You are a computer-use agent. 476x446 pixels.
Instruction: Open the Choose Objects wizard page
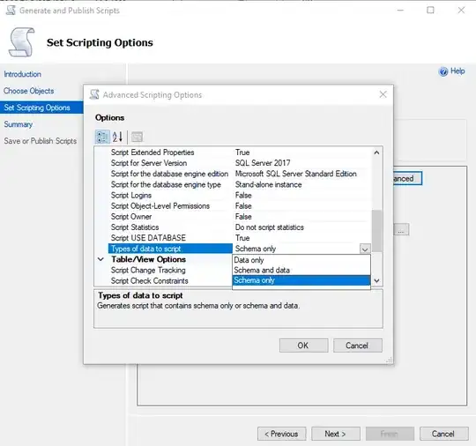(x=29, y=91)
